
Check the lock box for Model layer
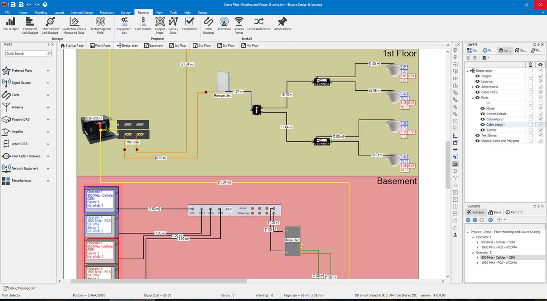pos(531,108)
